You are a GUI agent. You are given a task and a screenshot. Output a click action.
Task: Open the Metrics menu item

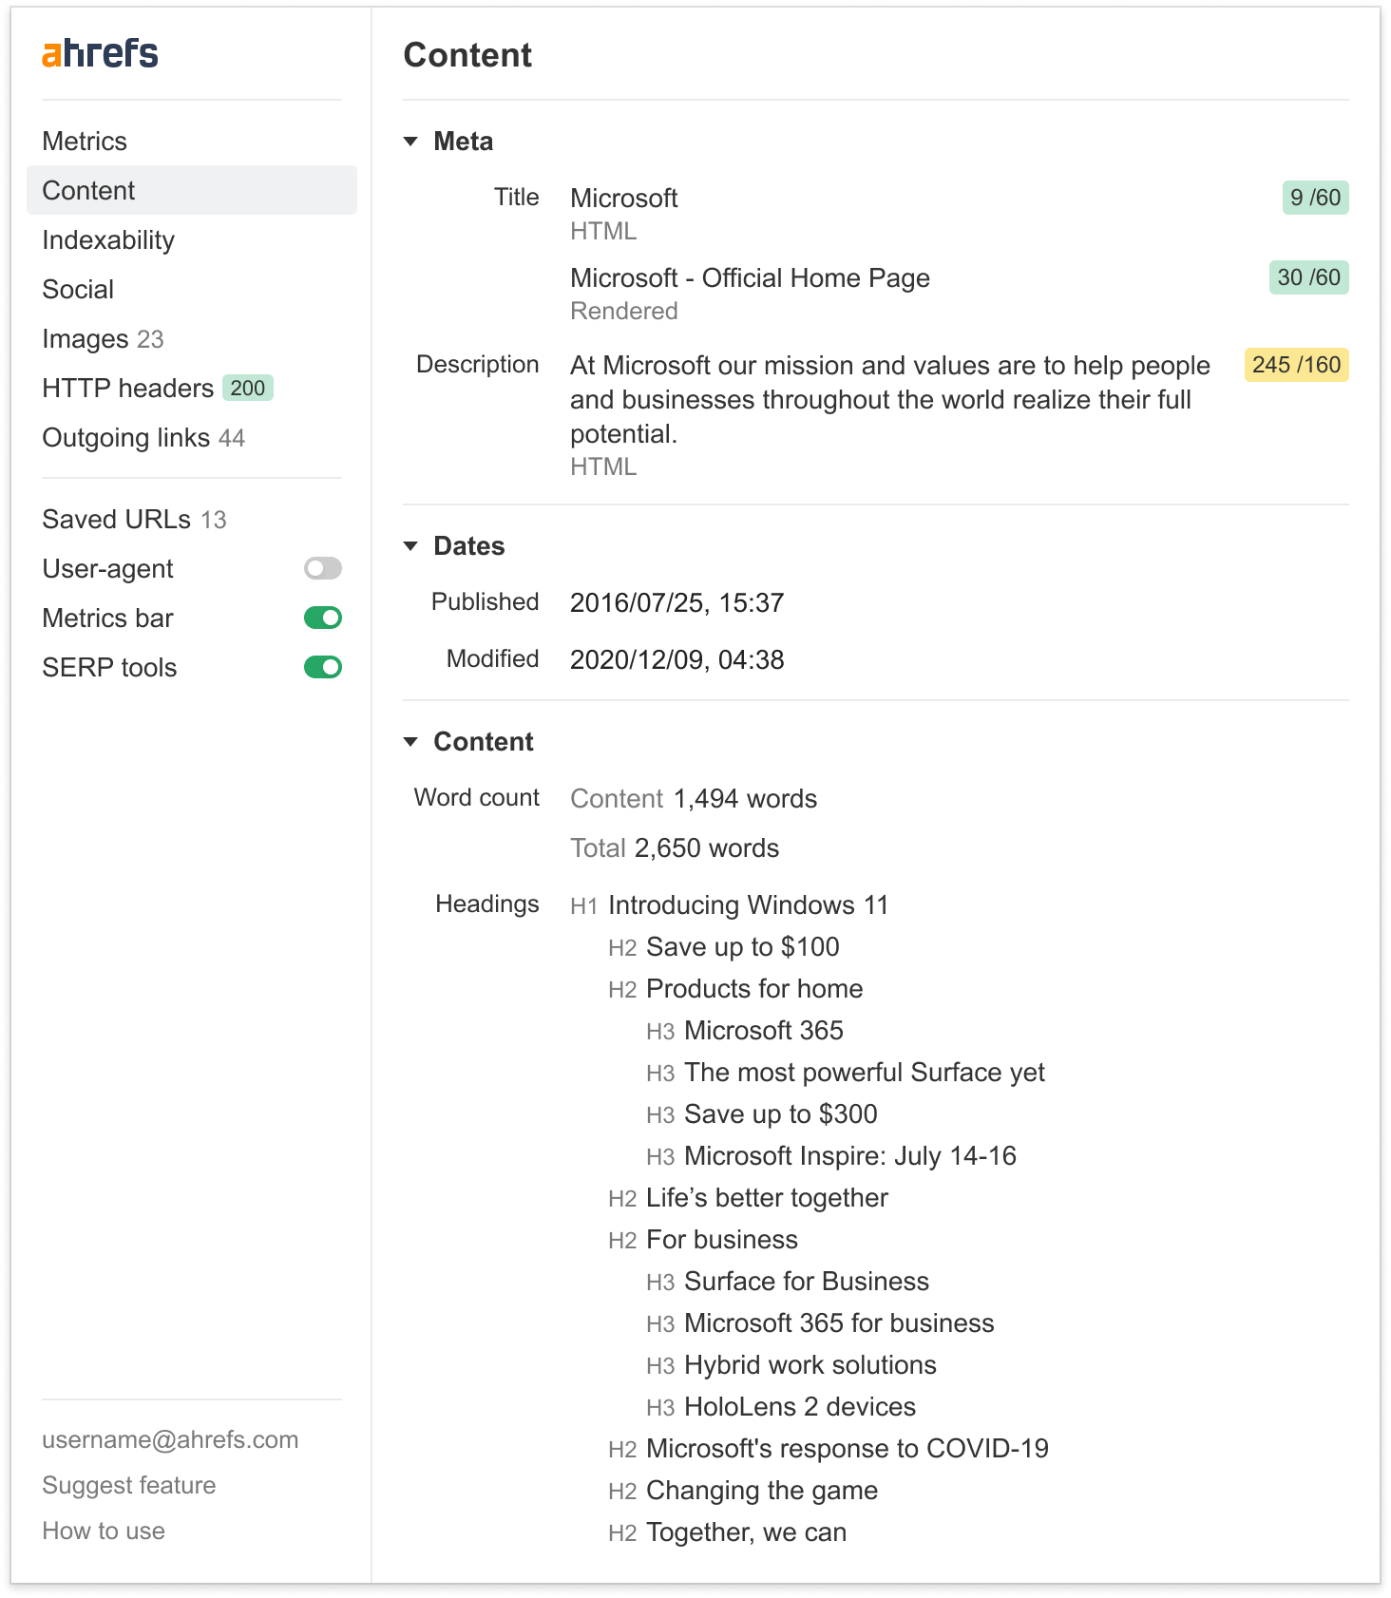(85, 142)
